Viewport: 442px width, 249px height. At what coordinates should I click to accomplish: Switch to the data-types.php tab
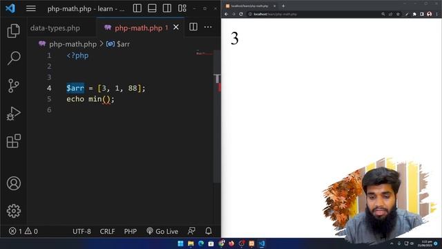click(x=55, y=28)
